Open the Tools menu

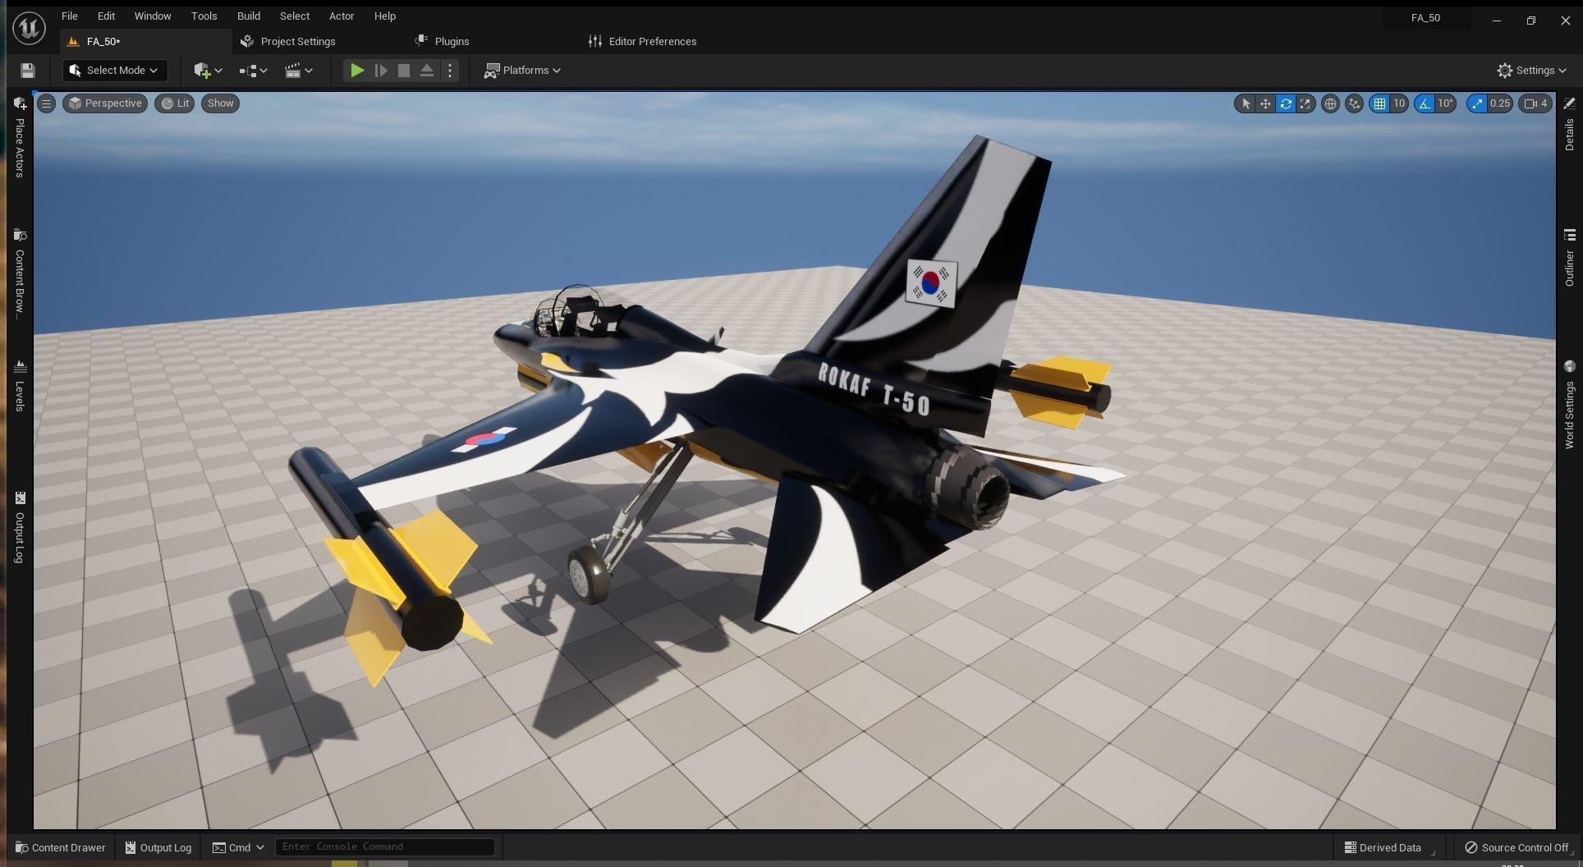[x=204, y=16]
